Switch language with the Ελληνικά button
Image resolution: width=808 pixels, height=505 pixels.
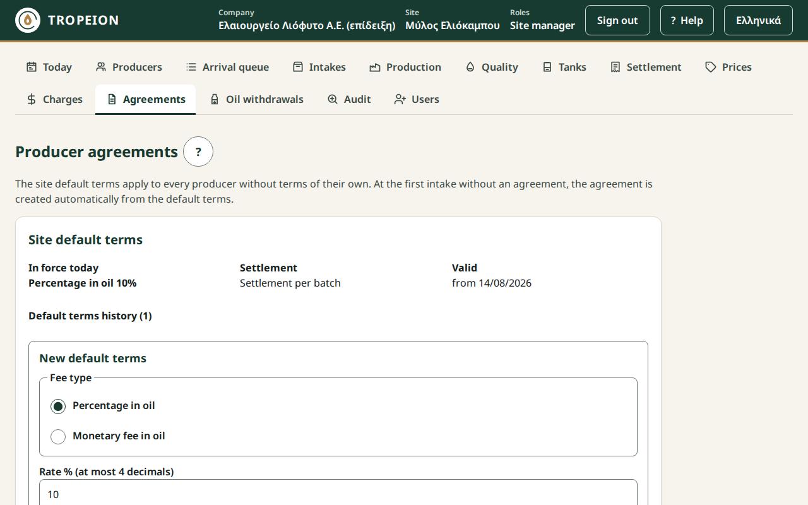758,20
